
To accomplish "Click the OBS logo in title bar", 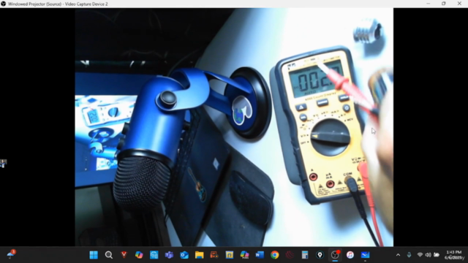I will (x=3, y=4).
